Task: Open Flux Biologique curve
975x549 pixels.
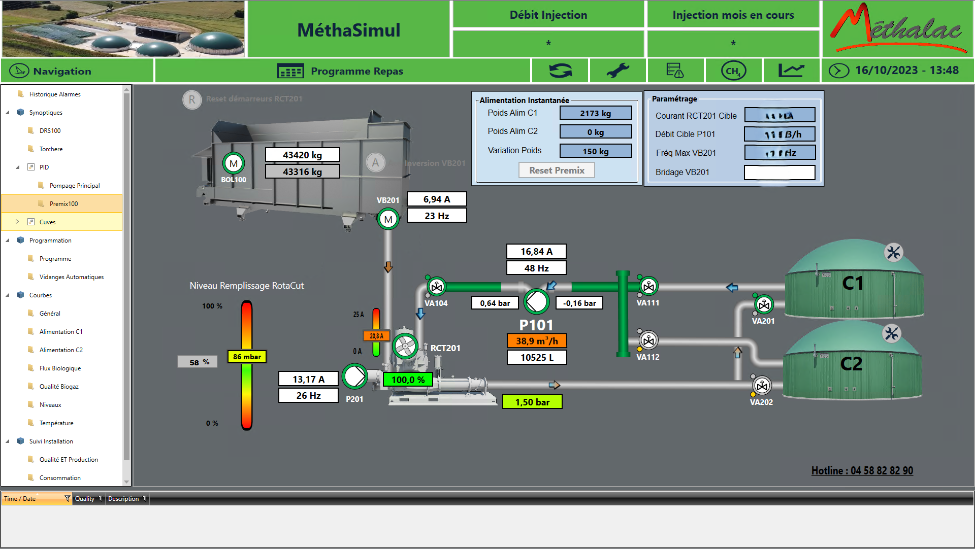Action: (x=60, y=368)
